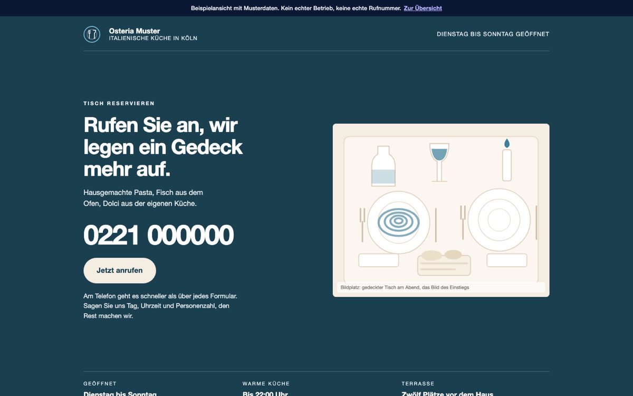Click the headline 'Rufen Sie an, wir legen ein Gedeck mehr auf.'
The height and width of the screenshot is (396, 633).
[x=163, y=147]
